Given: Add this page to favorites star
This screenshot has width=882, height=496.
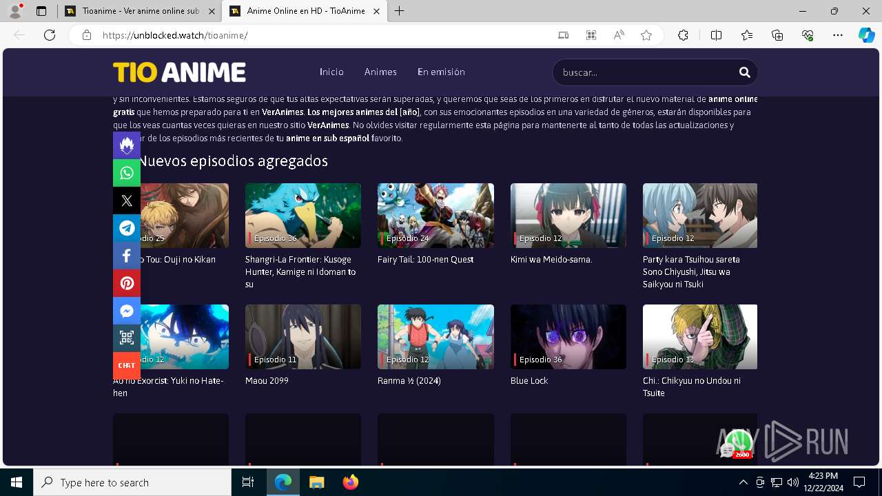Looking at the screenshot, I should (646, 35).
